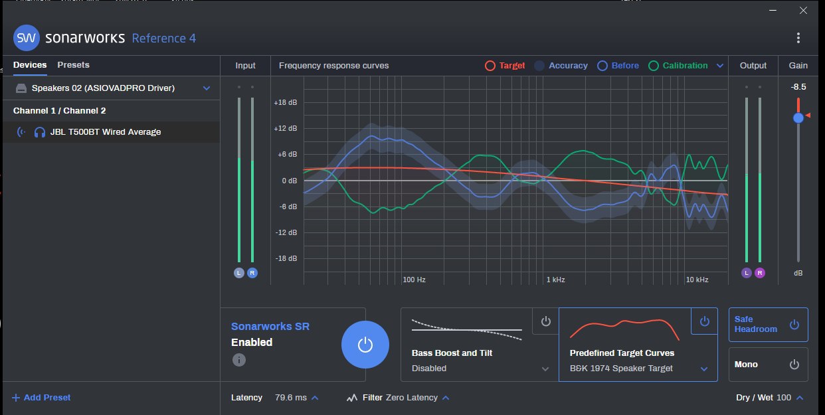
Task: Click the 100 Hz frequency axis label
Action: (x=414, y=280)
